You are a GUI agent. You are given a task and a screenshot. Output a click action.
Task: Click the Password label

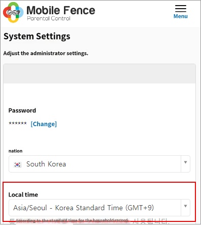(x=22, y=110)
